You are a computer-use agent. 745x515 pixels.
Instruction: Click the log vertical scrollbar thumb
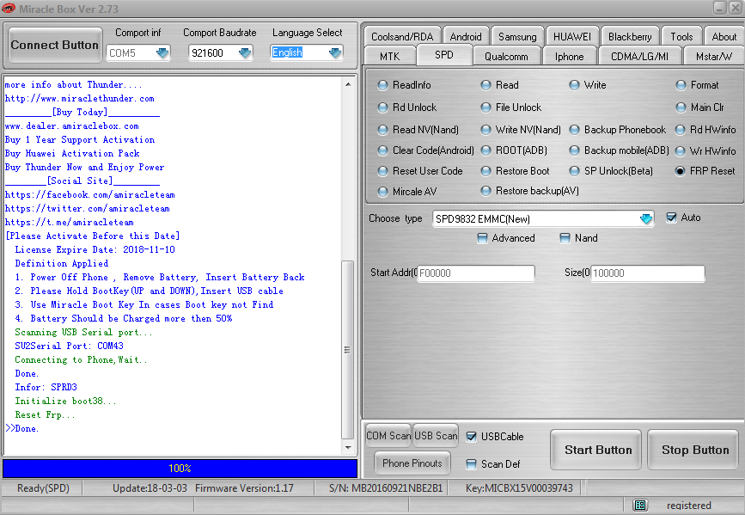(x=348, y=350)
